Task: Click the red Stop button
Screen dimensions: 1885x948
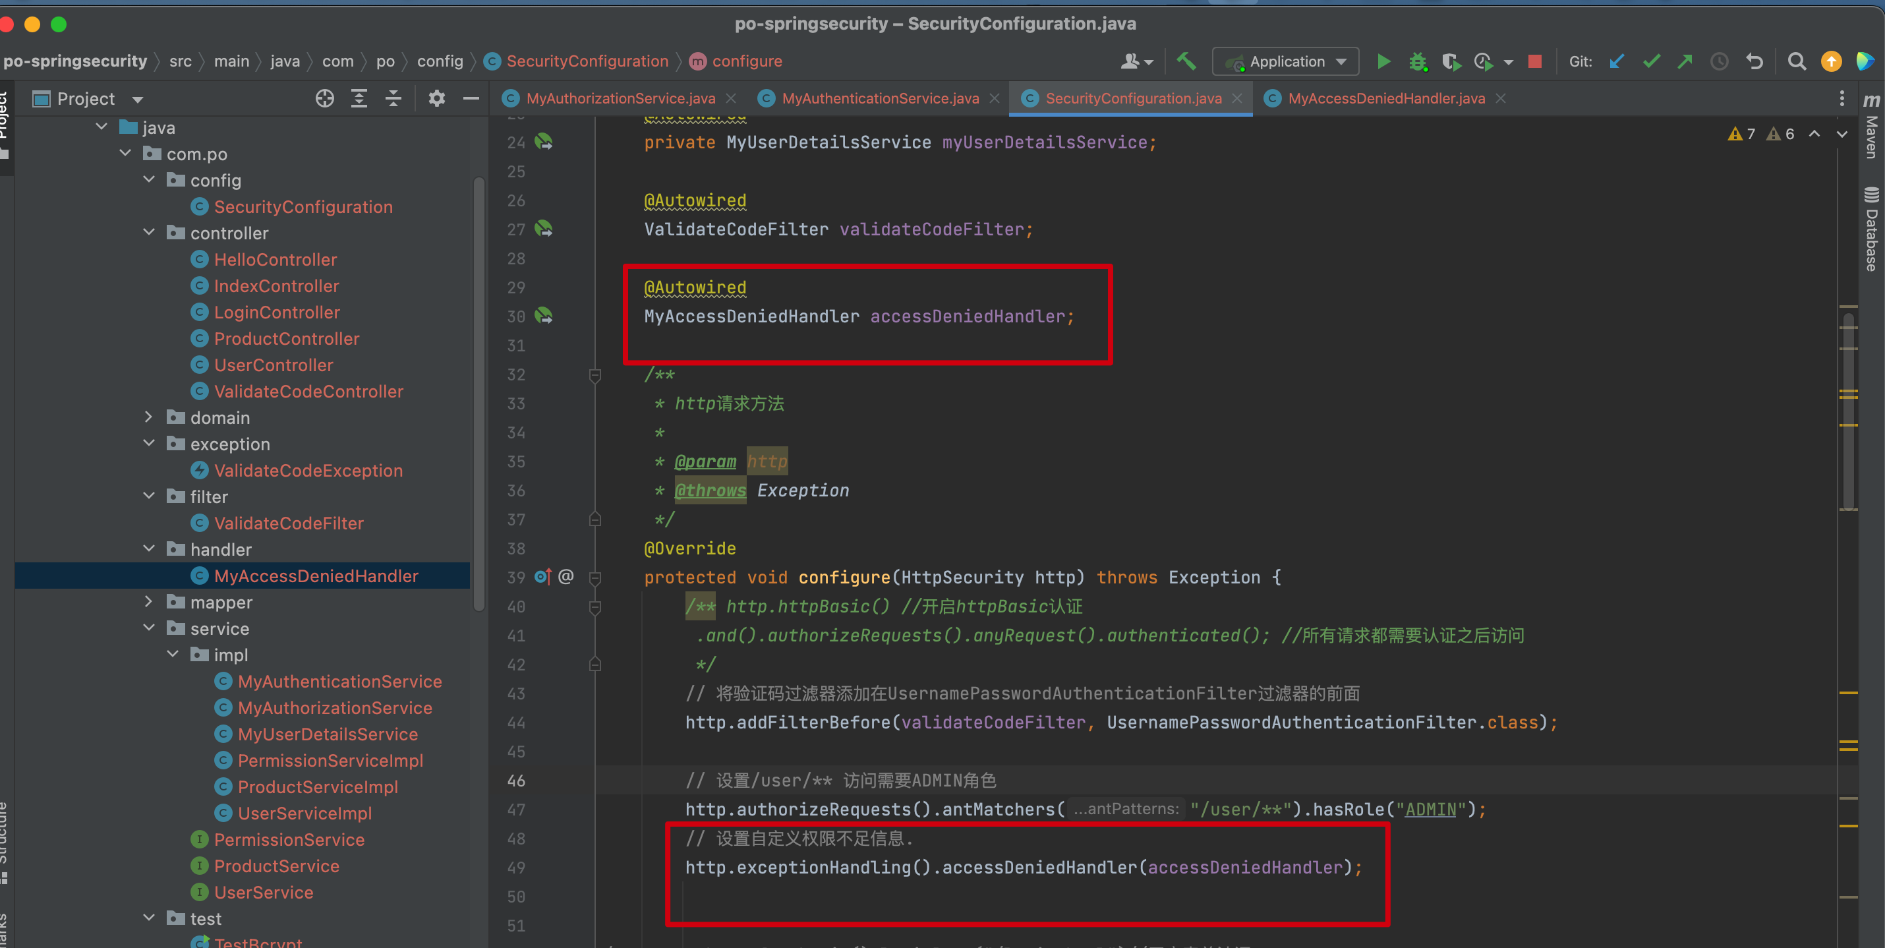Action: point(1534,61)
